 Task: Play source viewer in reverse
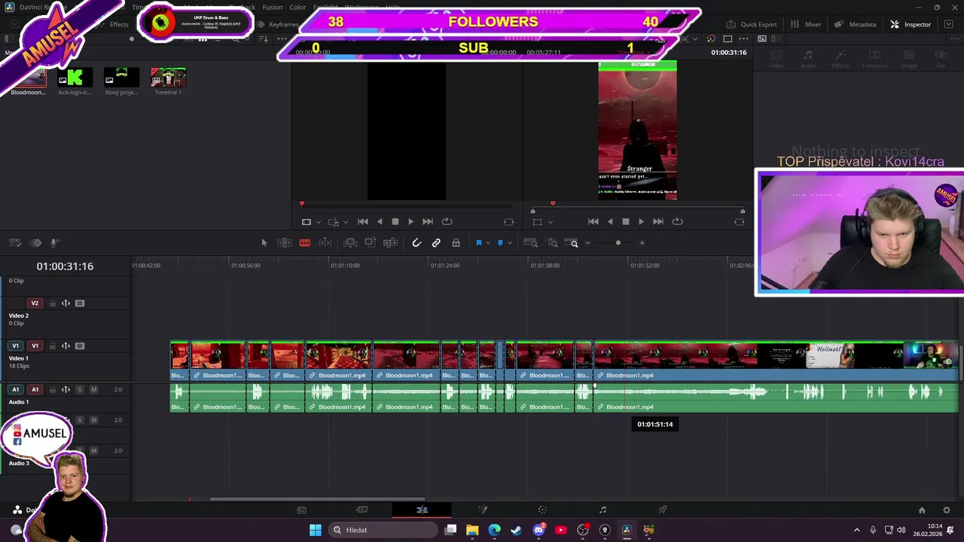tap(379, 221)
